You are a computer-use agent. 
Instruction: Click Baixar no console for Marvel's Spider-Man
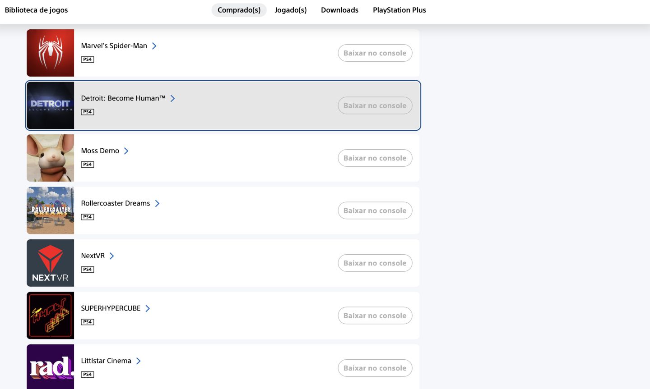pos(375,53)
